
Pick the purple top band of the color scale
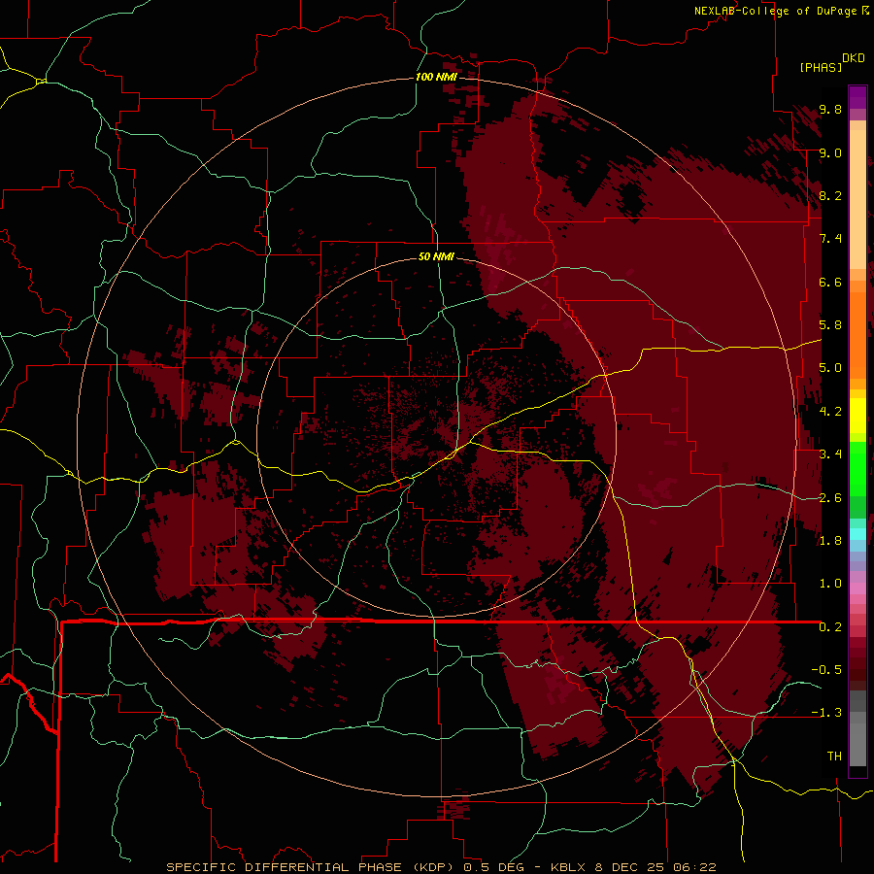tap(857, 98)
